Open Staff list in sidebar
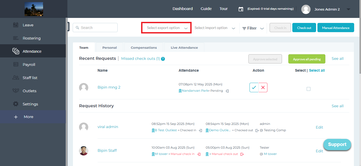The width and height of the screenshot is (361, 166). [x=30, y=78]
